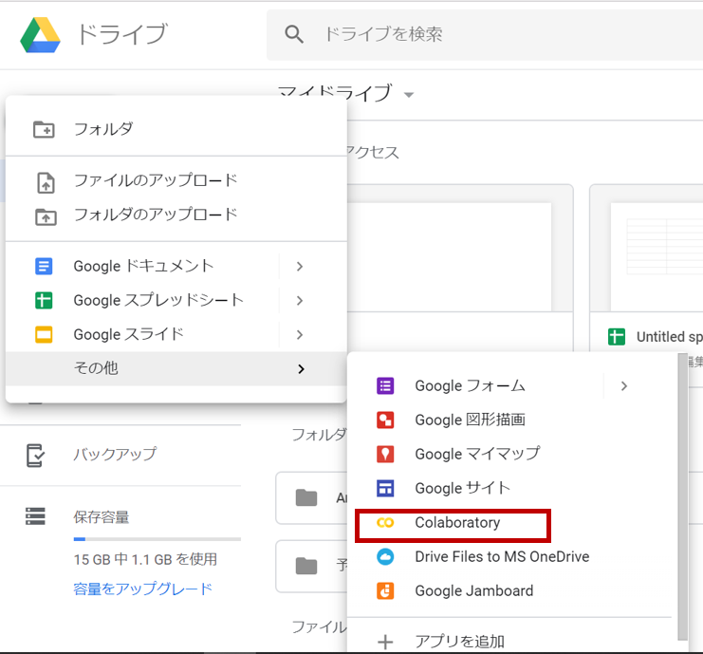
Task: Expand the Google ドキュメント submenu arrow
Action: pos(300,267)
